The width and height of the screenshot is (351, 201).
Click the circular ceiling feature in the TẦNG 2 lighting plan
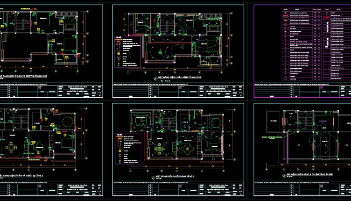pos(215,123)
